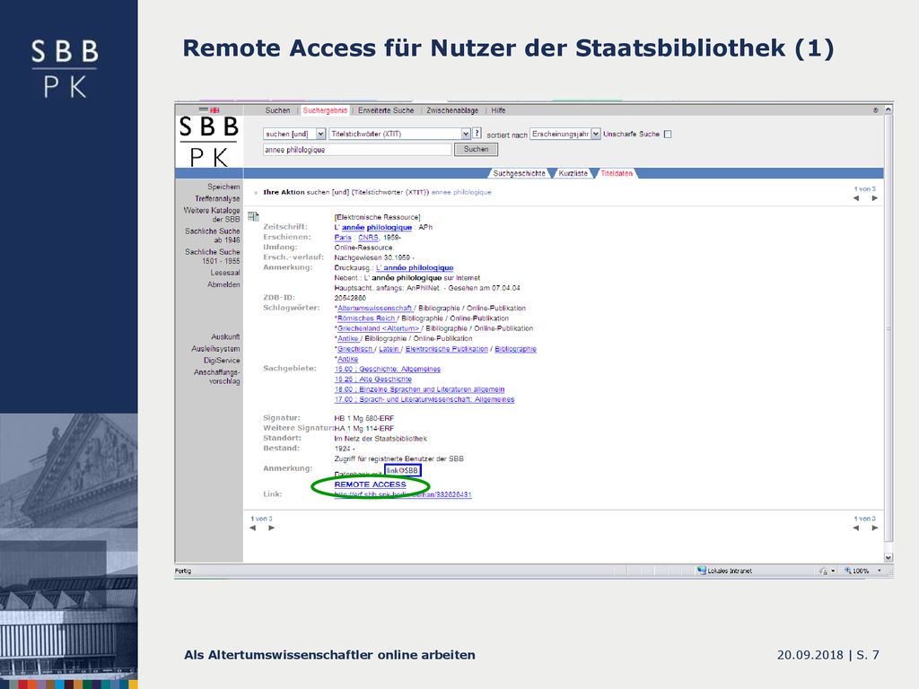This screenshot has width=919, height=689.
Task: Open the Suchen menu item
Action: 277,110
